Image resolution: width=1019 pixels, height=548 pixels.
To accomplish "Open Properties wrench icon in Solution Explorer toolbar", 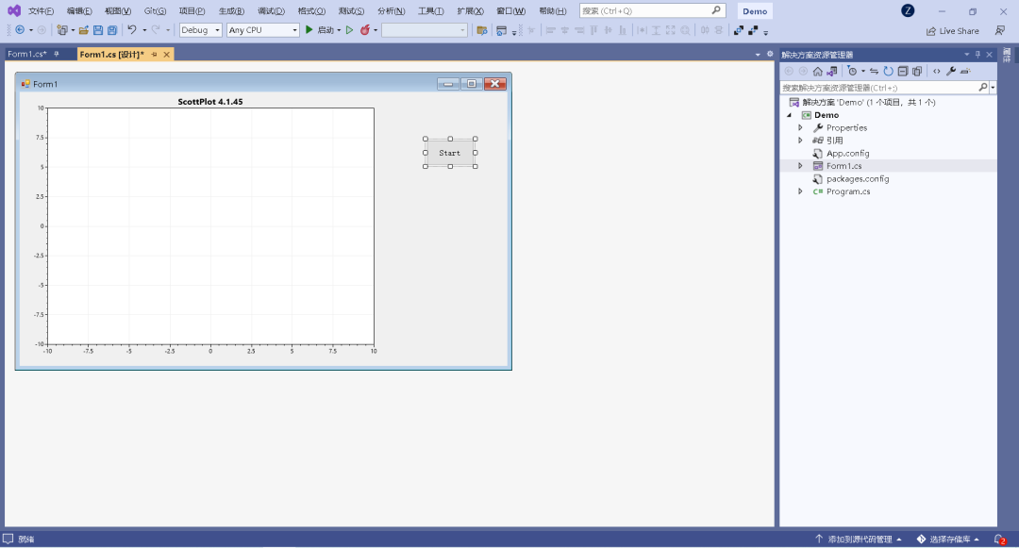I will 951,71.
